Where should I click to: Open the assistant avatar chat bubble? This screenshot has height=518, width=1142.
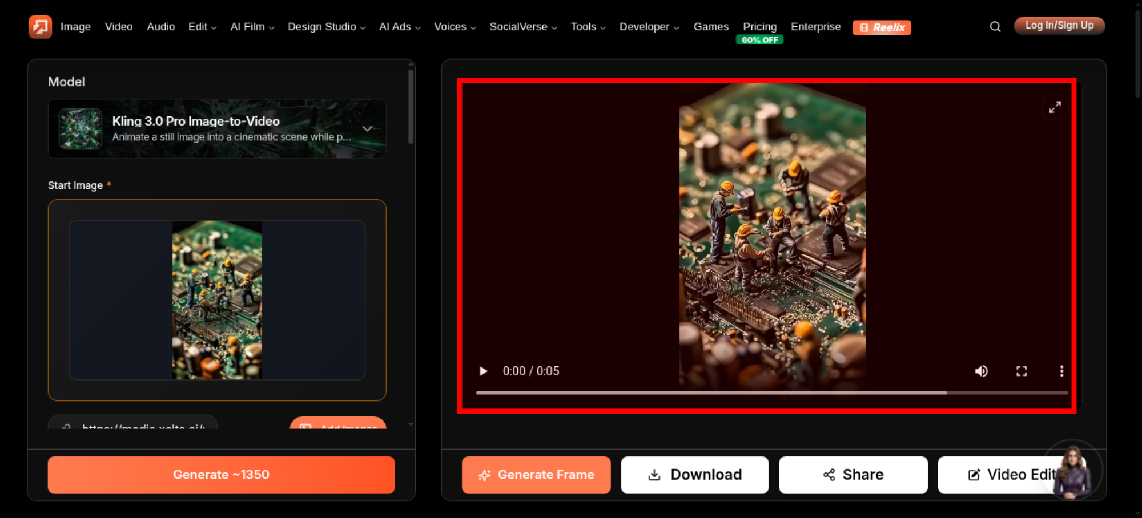1072,470
